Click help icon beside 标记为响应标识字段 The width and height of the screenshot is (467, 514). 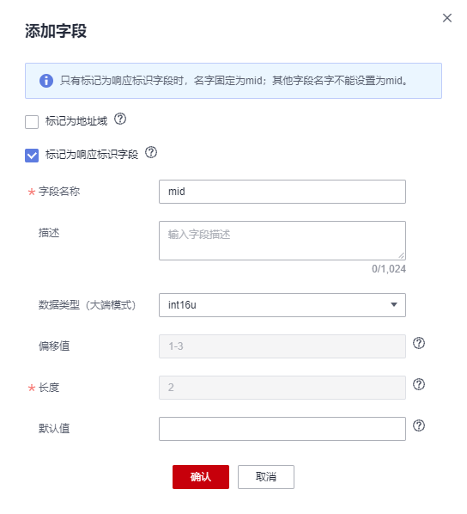click(151, 152)
